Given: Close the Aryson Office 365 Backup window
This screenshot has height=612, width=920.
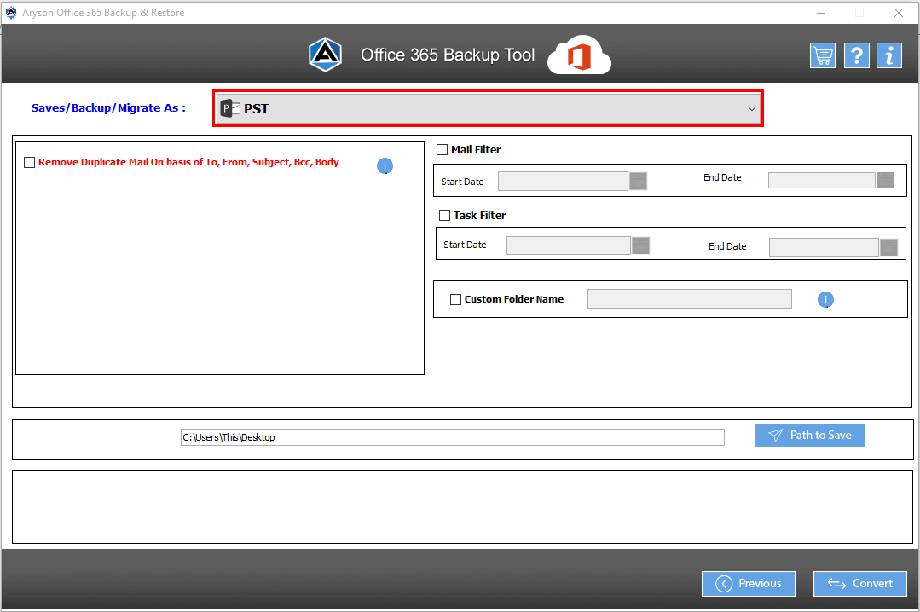Looking at the screenshot, I should click(x=899, y=13).
